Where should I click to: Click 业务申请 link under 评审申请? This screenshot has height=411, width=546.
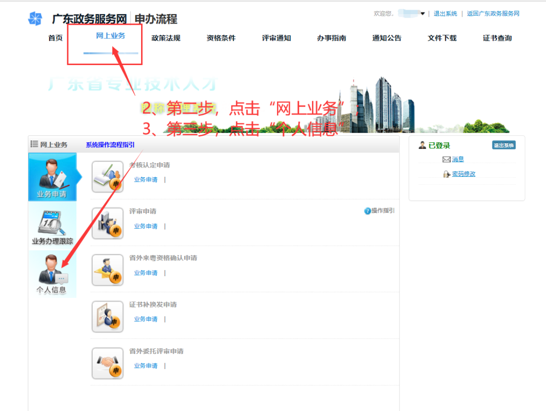pyautogui.click(x=146, y=226)
